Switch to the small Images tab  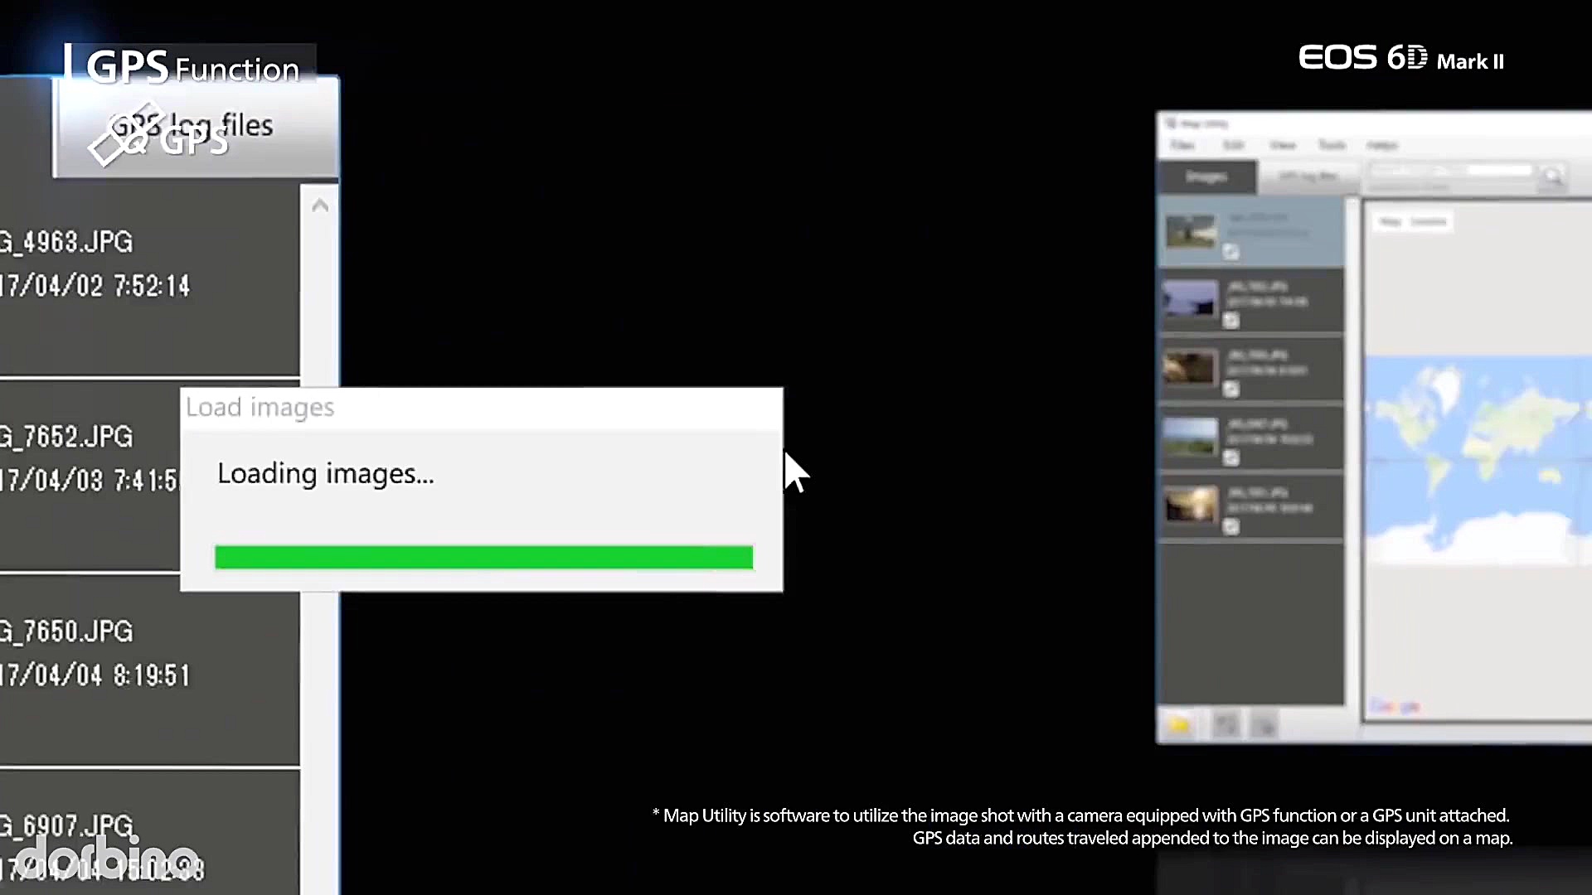tap(1206, 177)
